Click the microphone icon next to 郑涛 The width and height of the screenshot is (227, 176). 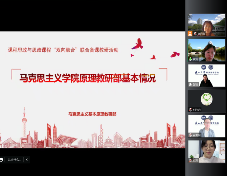pos(190,85)
